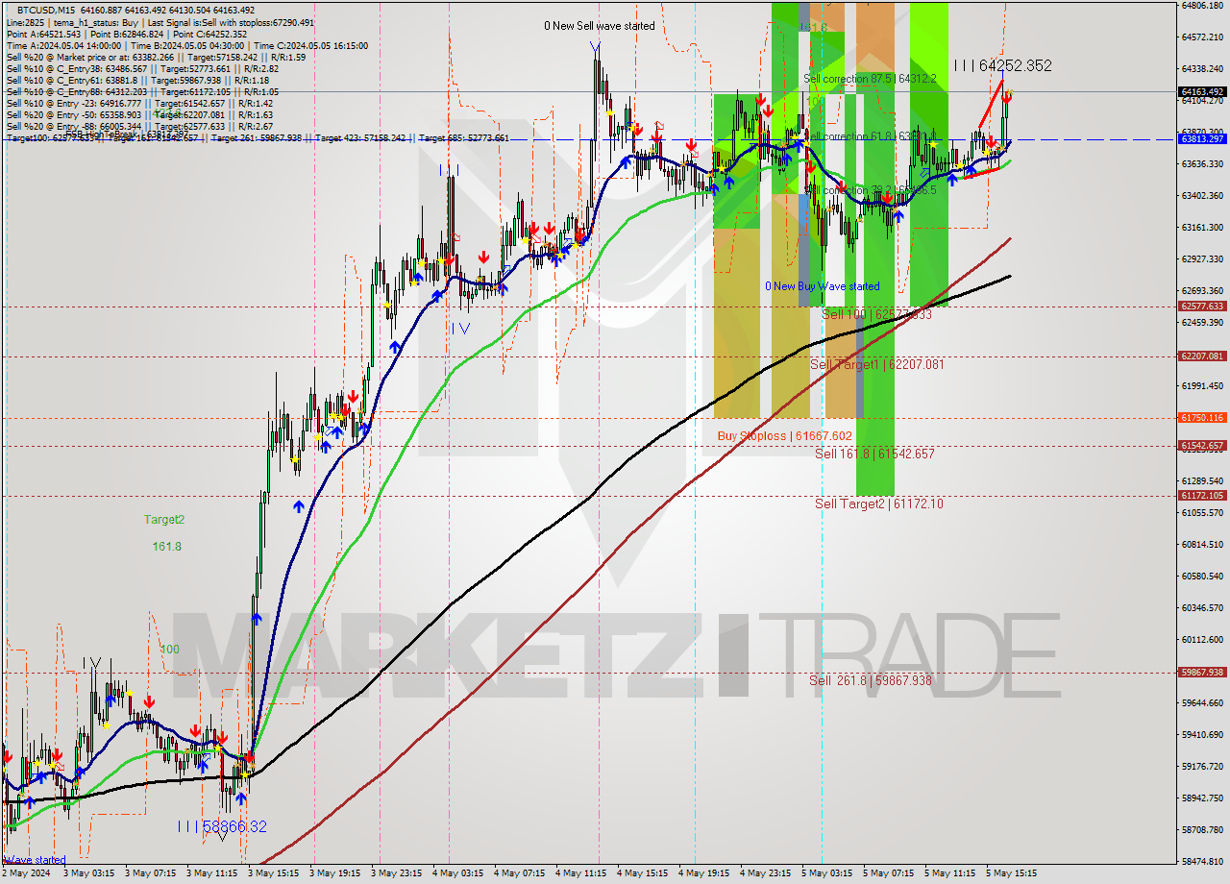The width and height of the screenshot is (1230, 884).
Task: Click the 'I I I 64252.352' high label
Action: click(x=1002, y=66)
